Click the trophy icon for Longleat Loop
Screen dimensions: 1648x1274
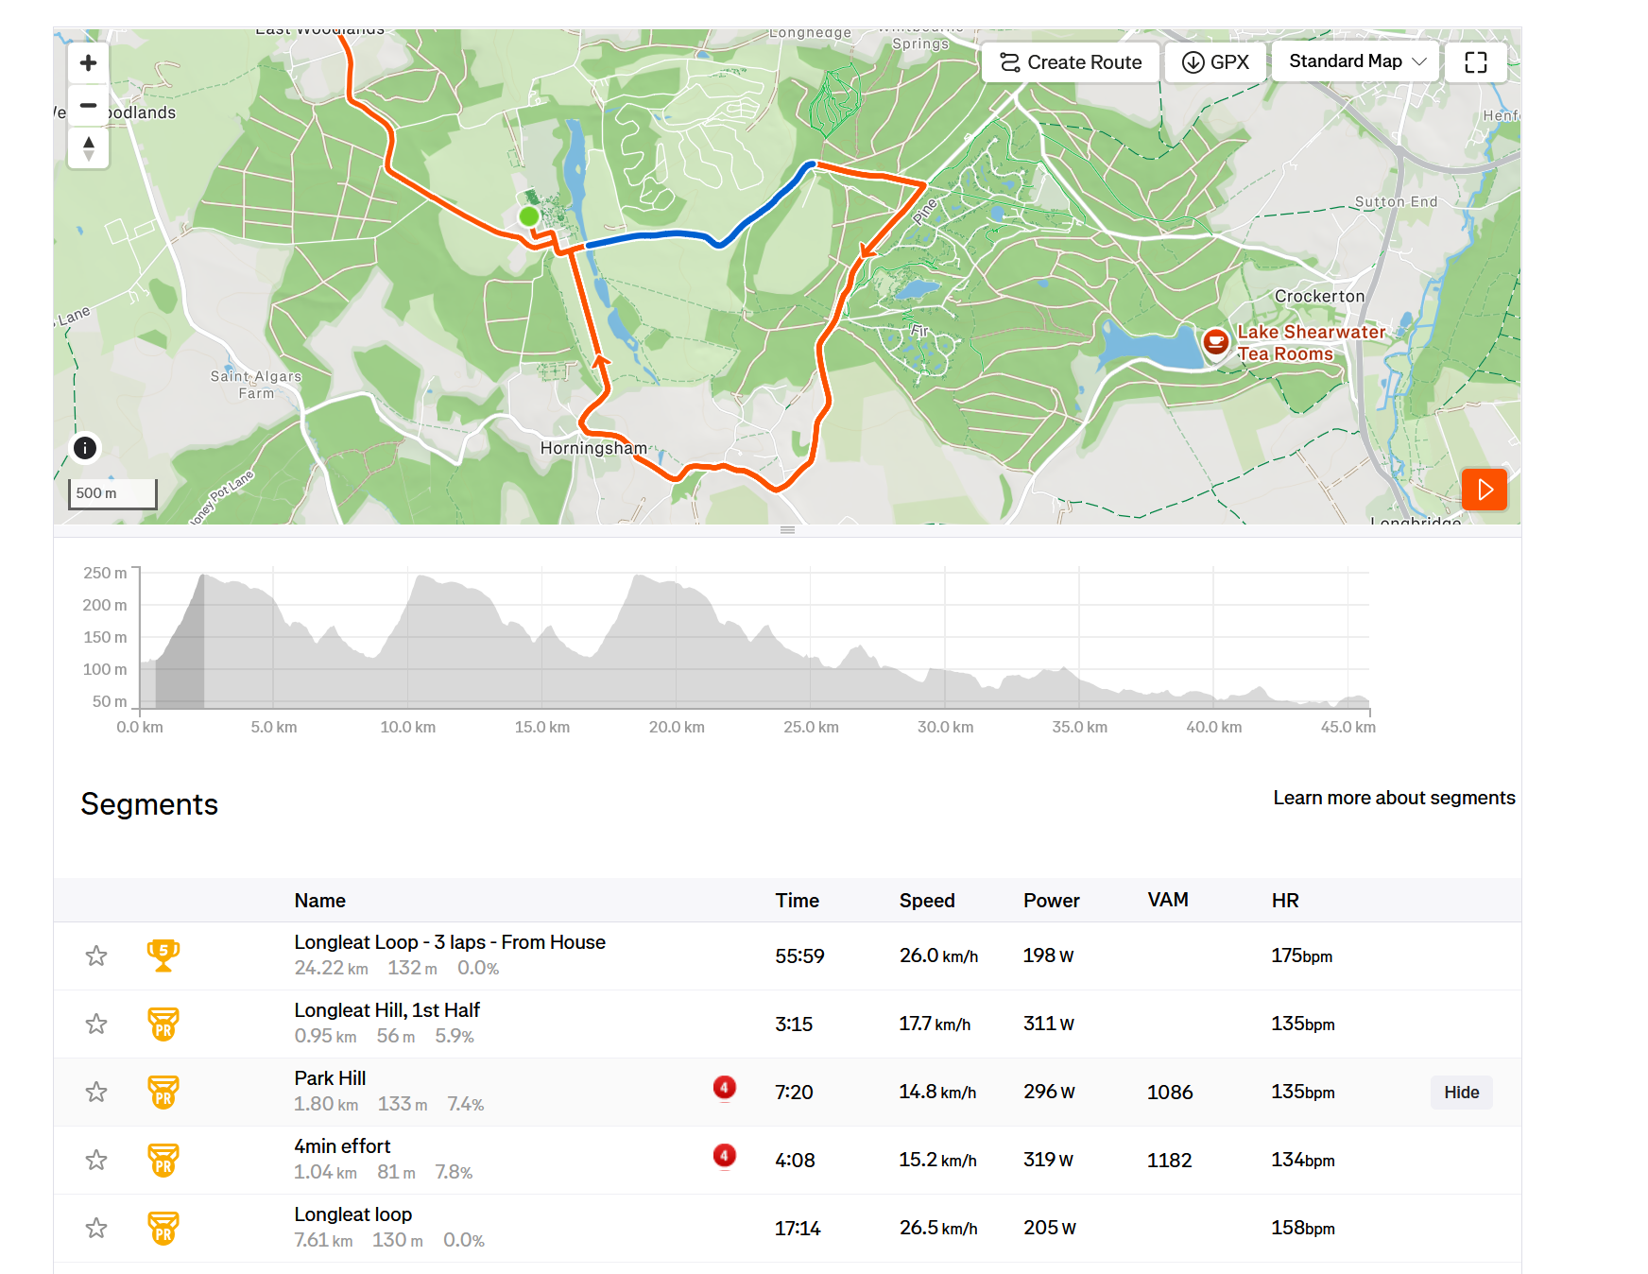click(x=163, y=955)
